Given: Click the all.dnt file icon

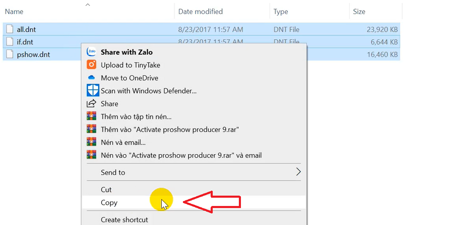Looking at the screenshot, I should [10, 30].
